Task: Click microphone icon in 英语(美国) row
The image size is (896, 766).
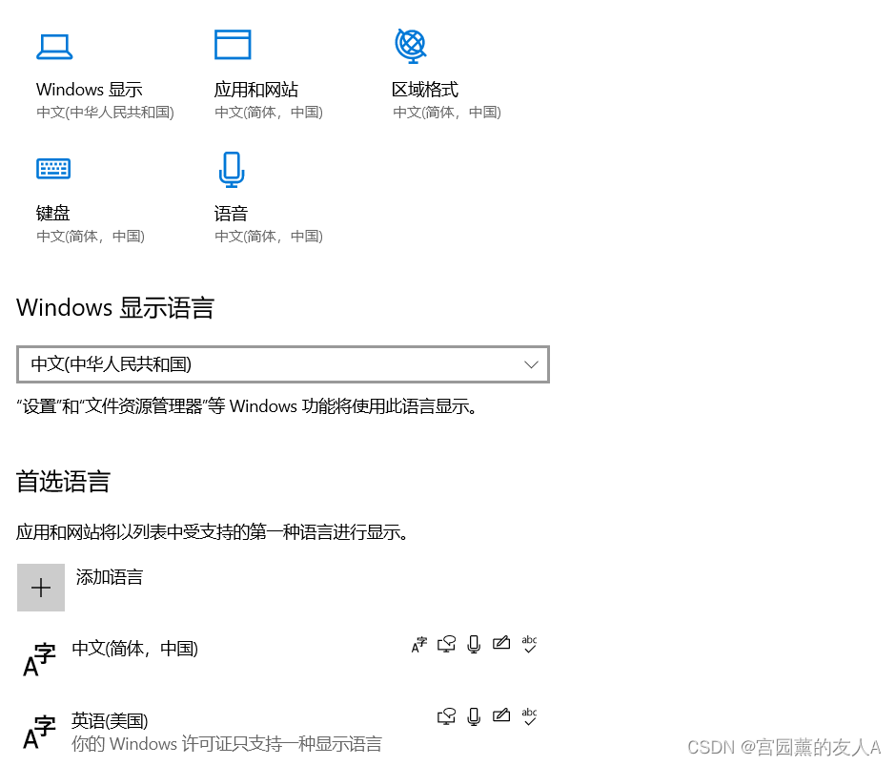Action: pyautogui.click(x=474, y=716)
